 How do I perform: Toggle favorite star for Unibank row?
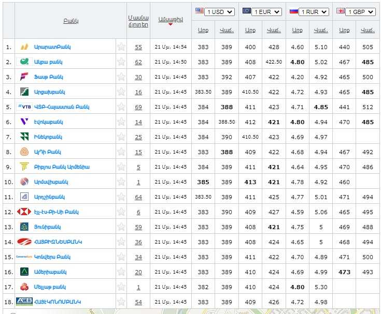click(121, 227)
